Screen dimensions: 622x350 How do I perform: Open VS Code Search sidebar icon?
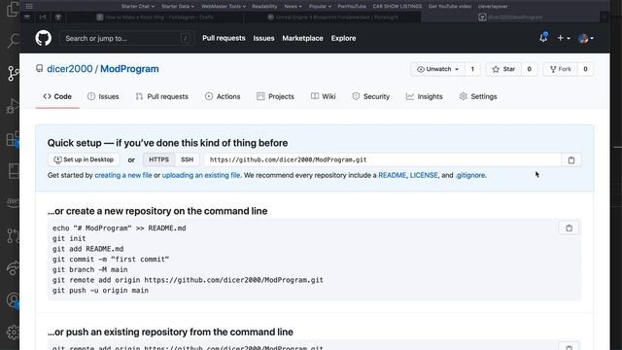pos(13,40)
